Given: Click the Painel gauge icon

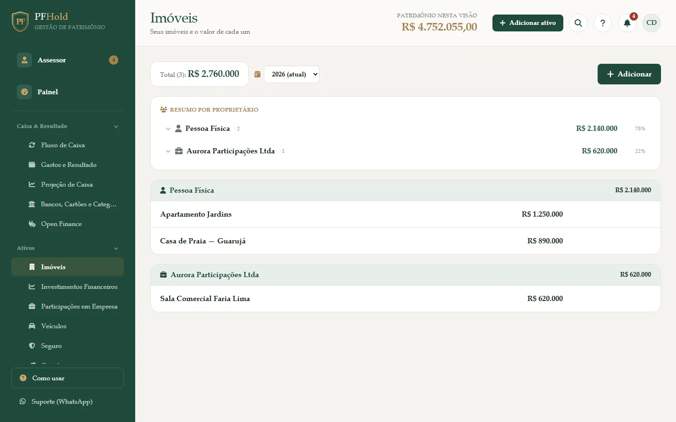Looking at the screenshot, I should point(24,92).
